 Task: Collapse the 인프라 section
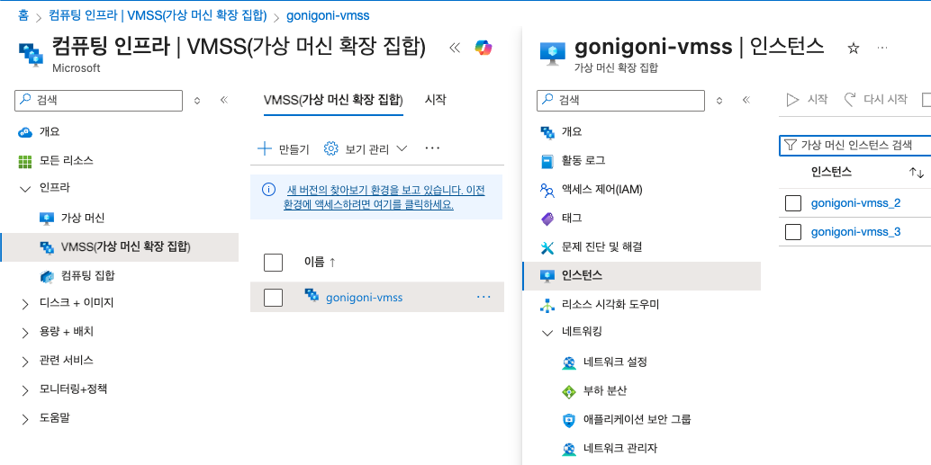(25, 189)
